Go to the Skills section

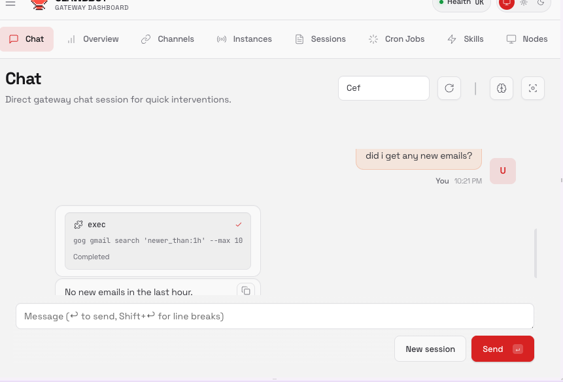[465, 39]
